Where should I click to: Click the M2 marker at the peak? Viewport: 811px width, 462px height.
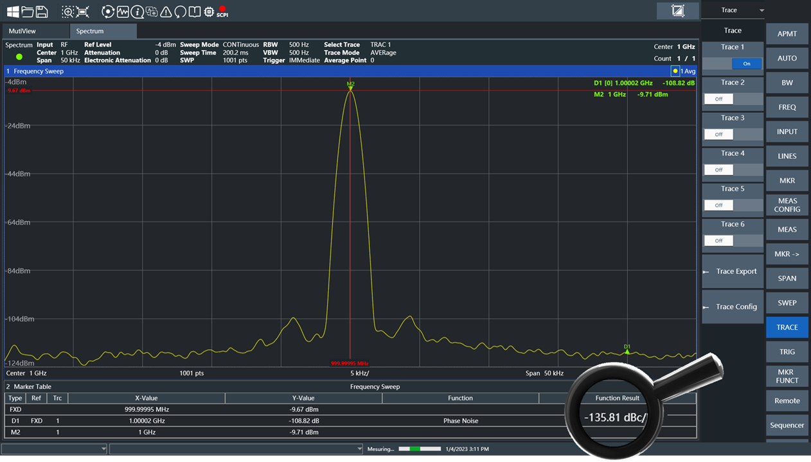[350, 85]
